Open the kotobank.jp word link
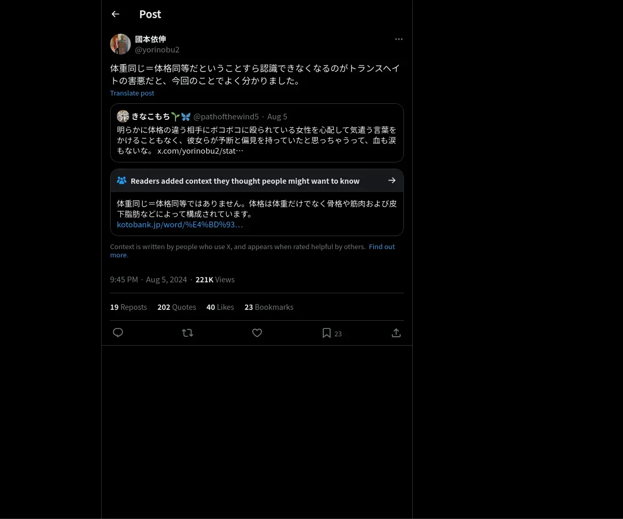The width and height of the screenshot is (623, 519). (x=180, y=225)
